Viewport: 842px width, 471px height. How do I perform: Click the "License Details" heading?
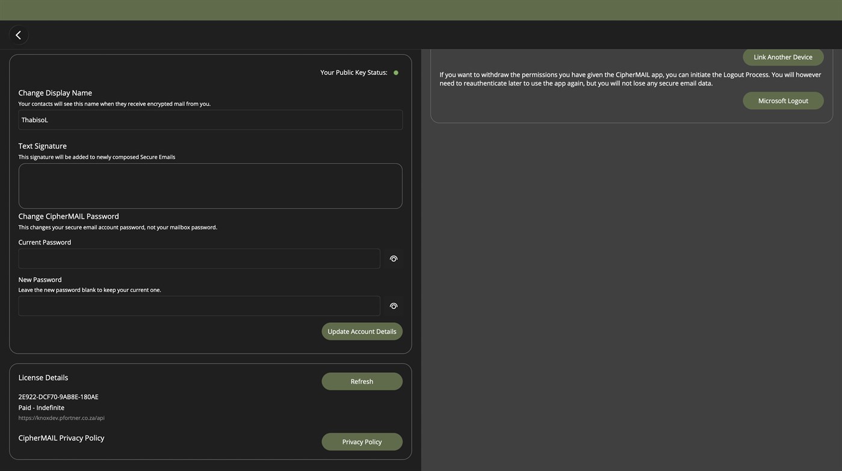click(43, 378)
